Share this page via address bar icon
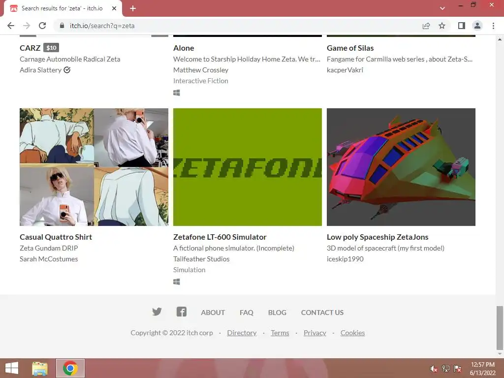This screenshot has height=378, width=504. (426, 26)
